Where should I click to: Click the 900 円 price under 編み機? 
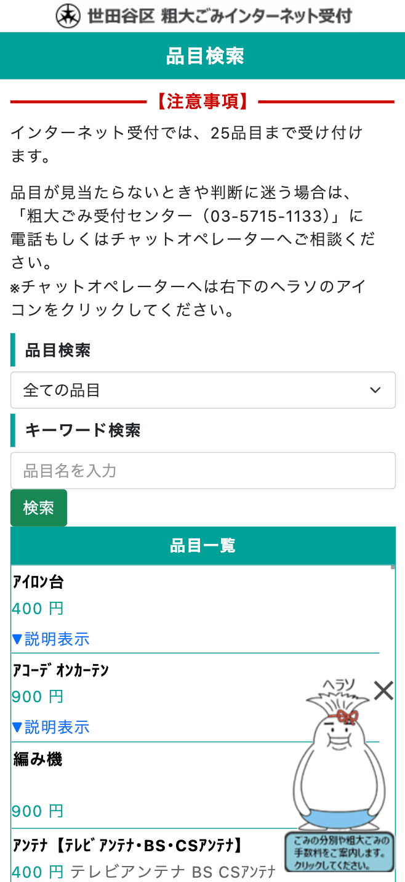click(x=38, y=811)
